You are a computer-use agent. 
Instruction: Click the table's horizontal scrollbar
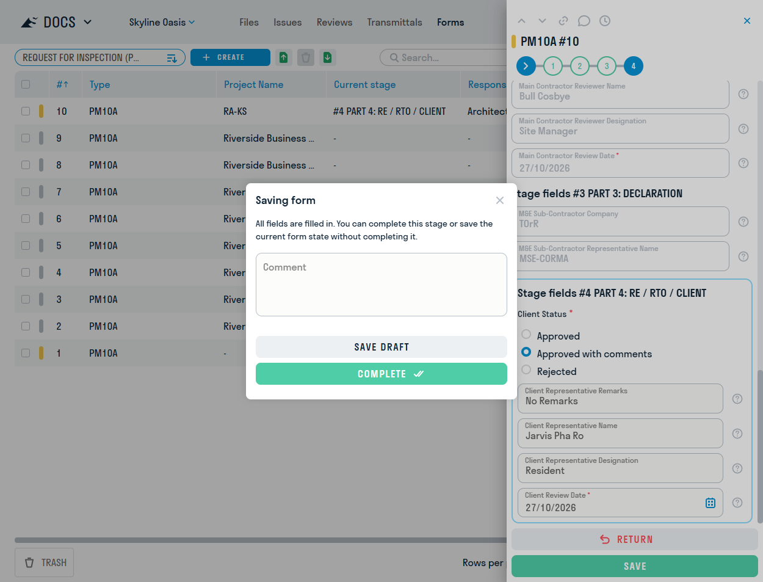[x=261, y=540]
